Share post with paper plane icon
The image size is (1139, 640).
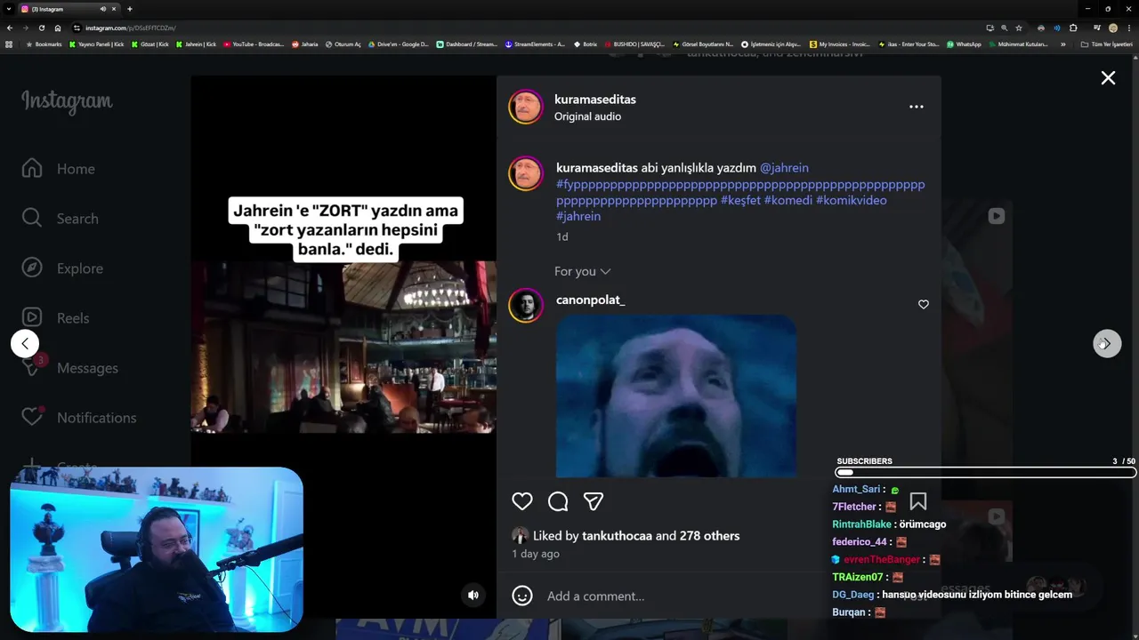point(594,501)
